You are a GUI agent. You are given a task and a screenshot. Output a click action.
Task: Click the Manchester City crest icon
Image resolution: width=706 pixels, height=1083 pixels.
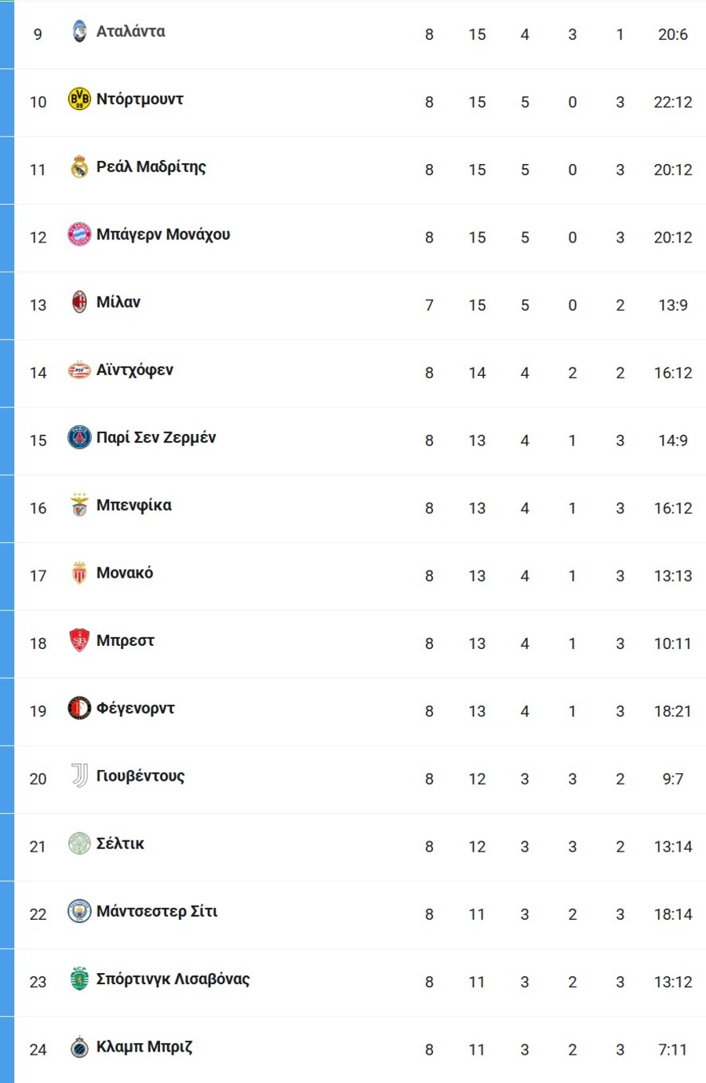tap(79, 911)
